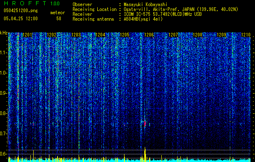
Task: Click the meteor count value 58
Action: click(59, 19)
